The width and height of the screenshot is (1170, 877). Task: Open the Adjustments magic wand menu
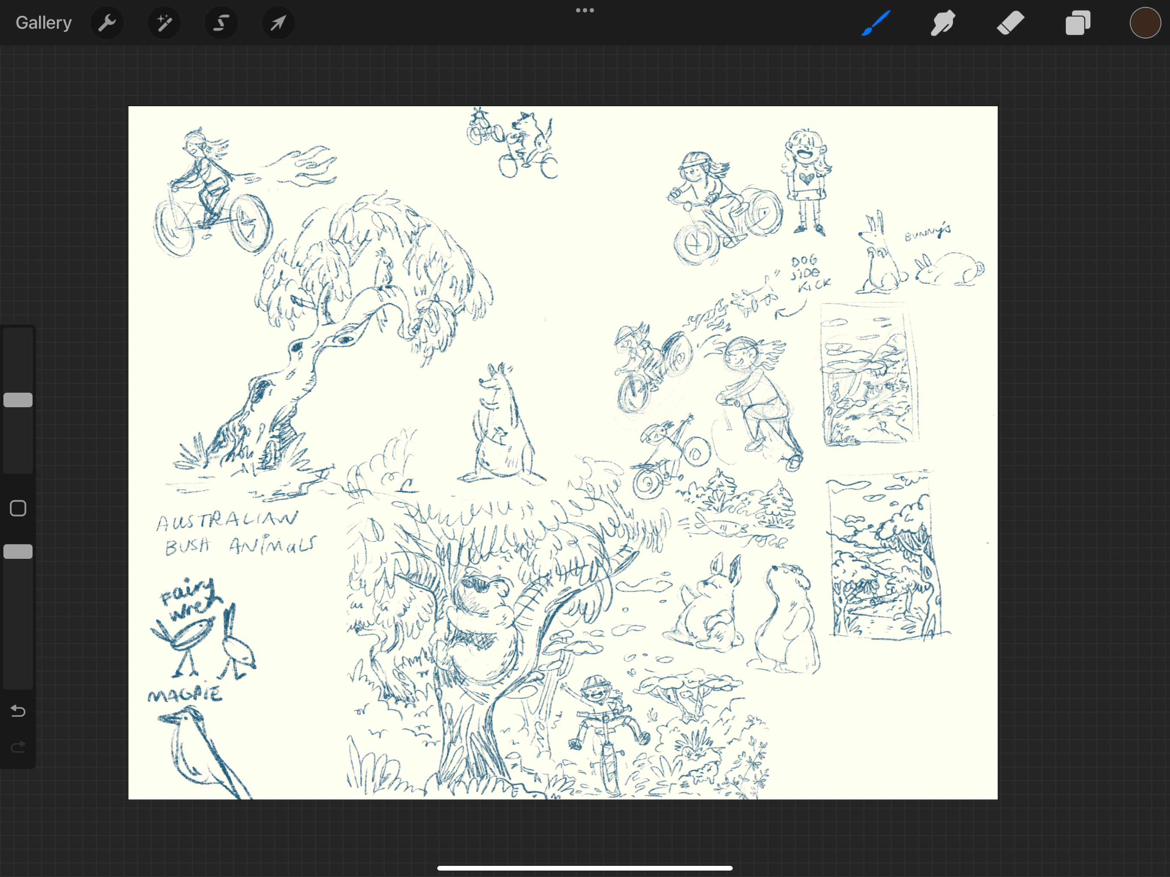[x=164, y=23]
